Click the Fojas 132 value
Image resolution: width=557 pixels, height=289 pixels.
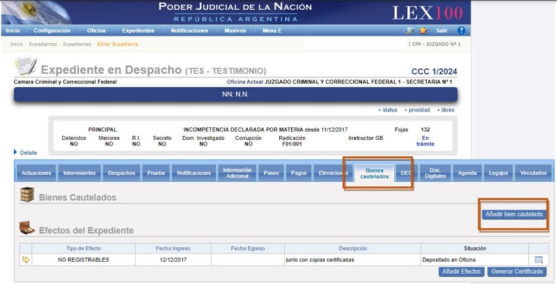[425, 130]
